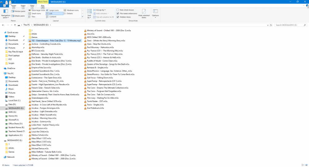Collapse the ribbon with the chevron

point(303,6)
